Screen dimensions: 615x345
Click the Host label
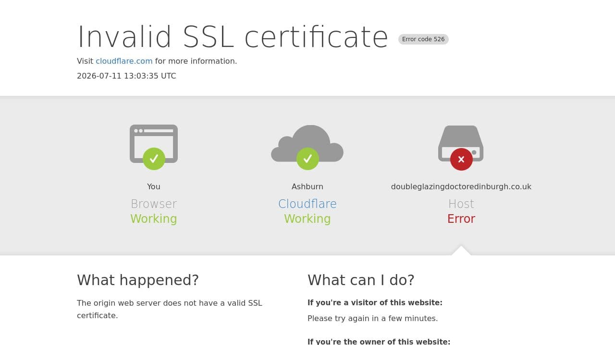pos(461,204)
